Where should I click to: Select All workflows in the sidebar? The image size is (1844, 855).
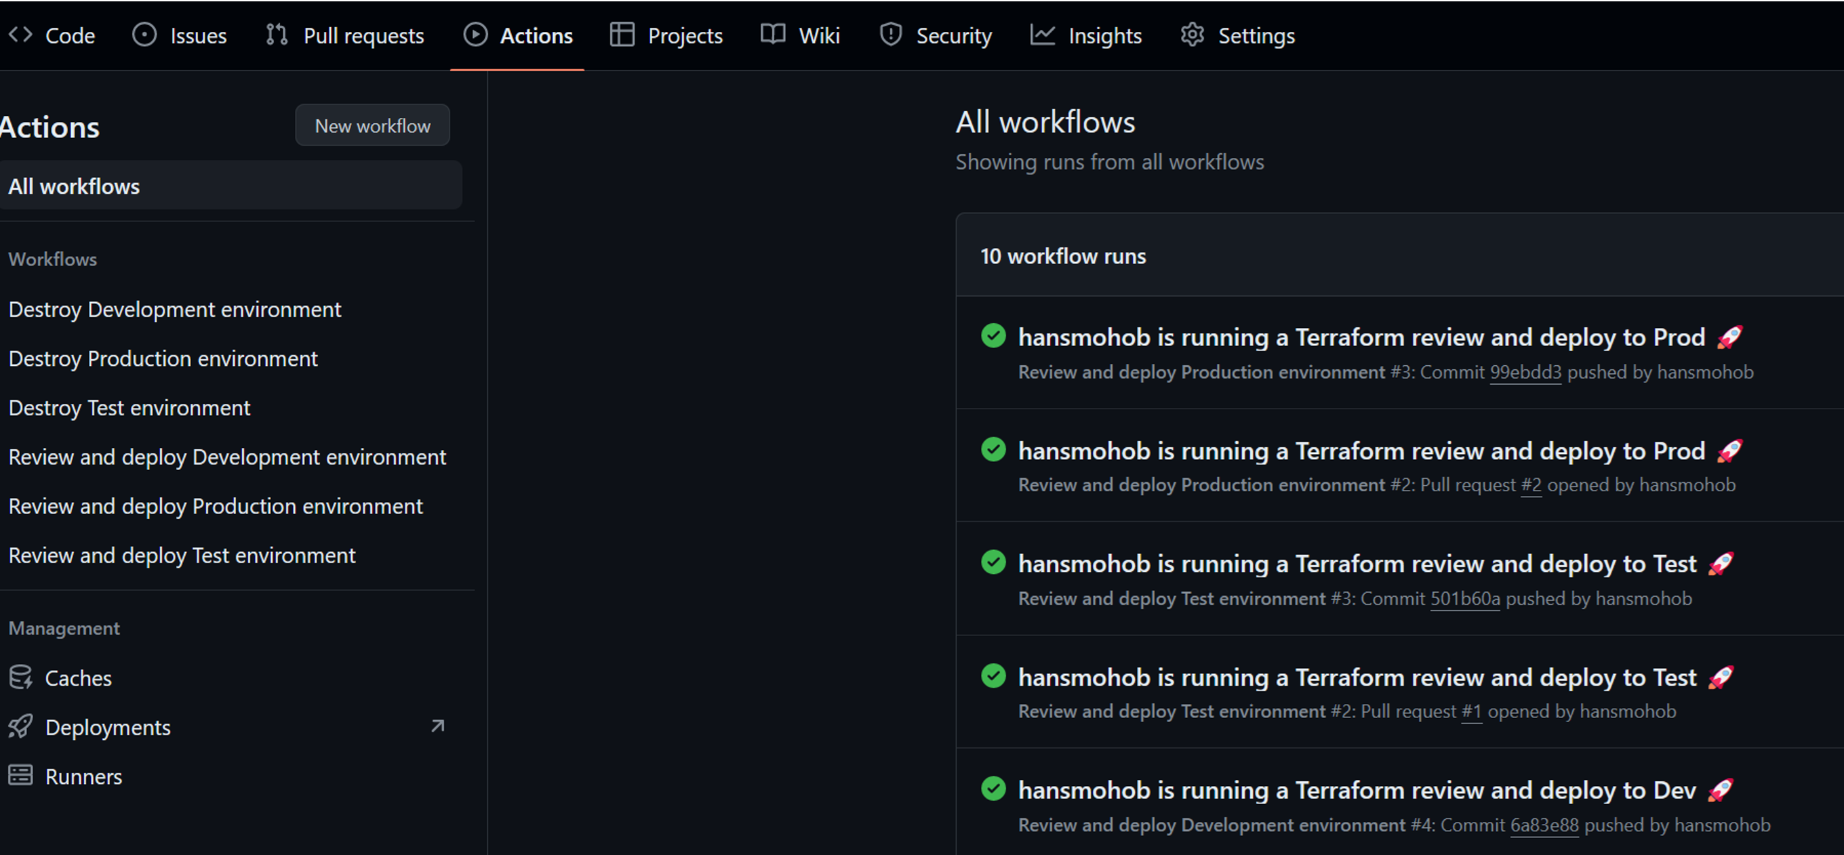[75, 186]
